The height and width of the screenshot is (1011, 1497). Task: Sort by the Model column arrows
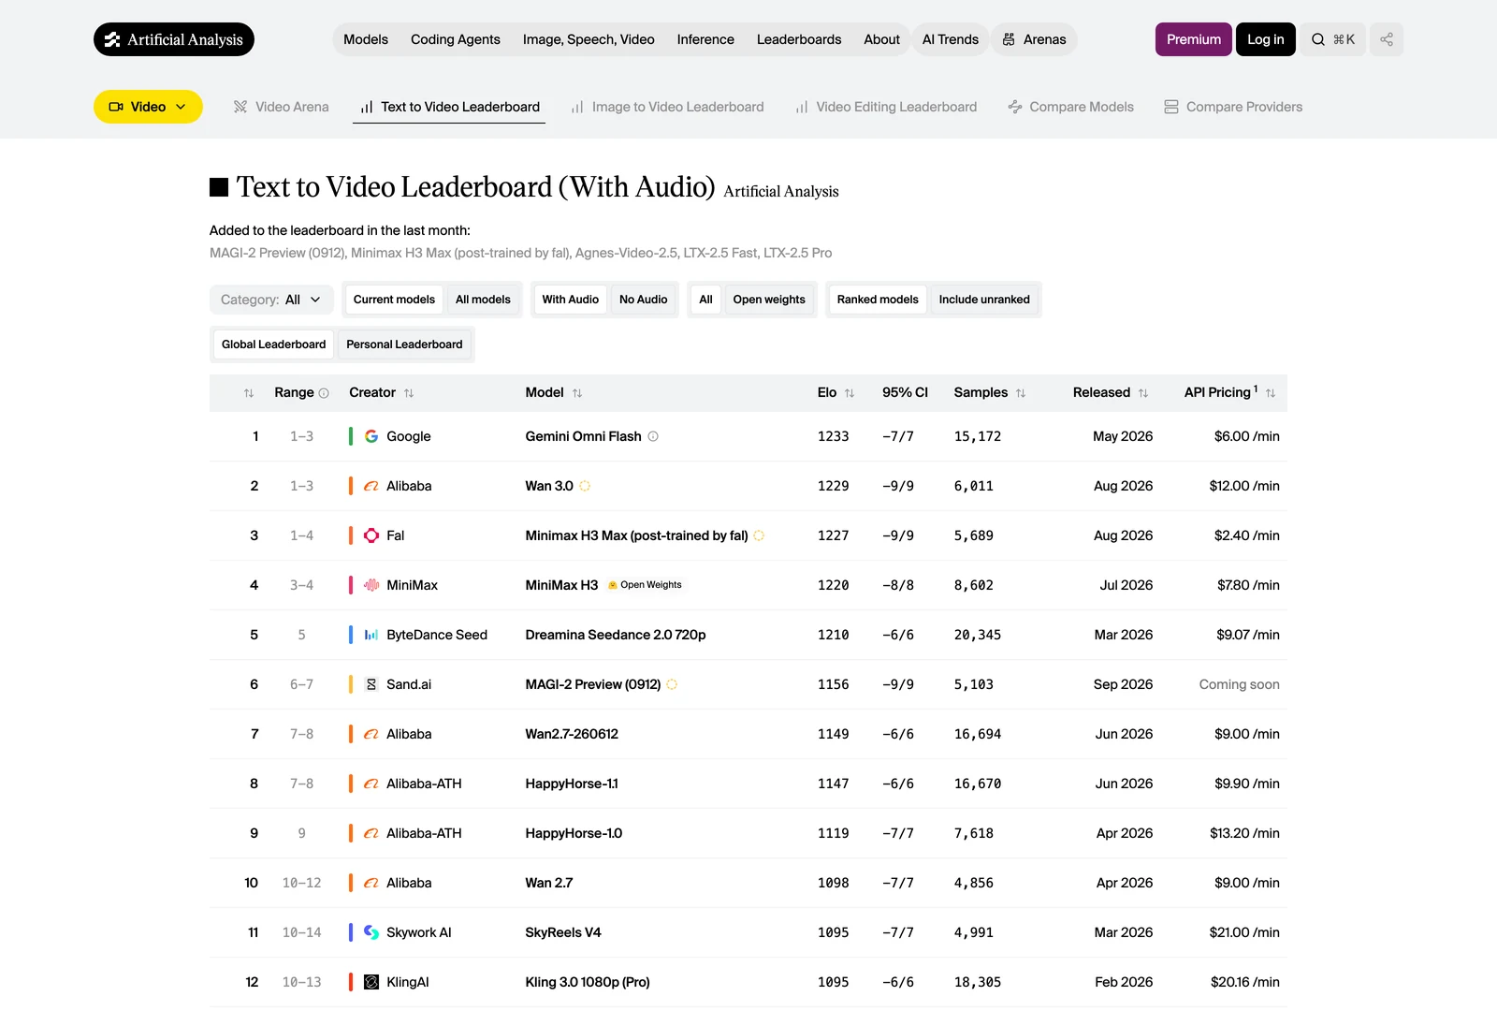(577, 393)
